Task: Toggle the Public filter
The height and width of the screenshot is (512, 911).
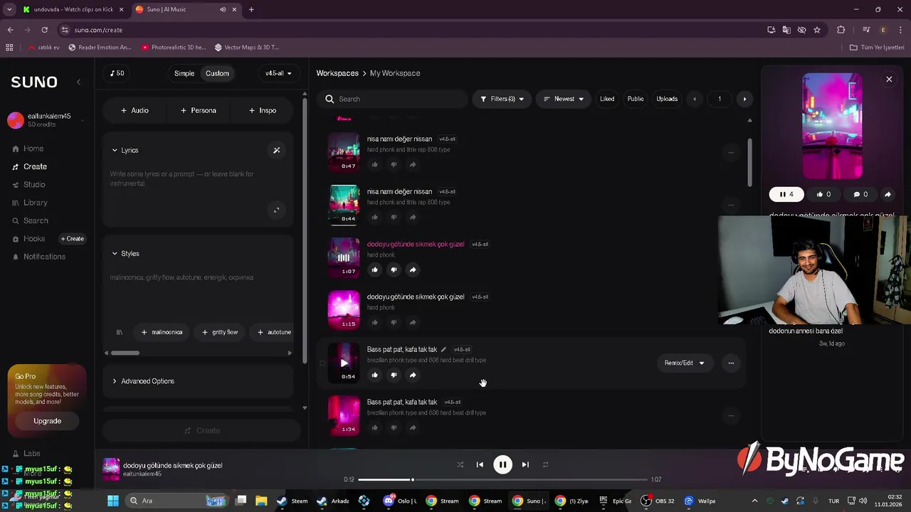Action: tap(636, 99)
